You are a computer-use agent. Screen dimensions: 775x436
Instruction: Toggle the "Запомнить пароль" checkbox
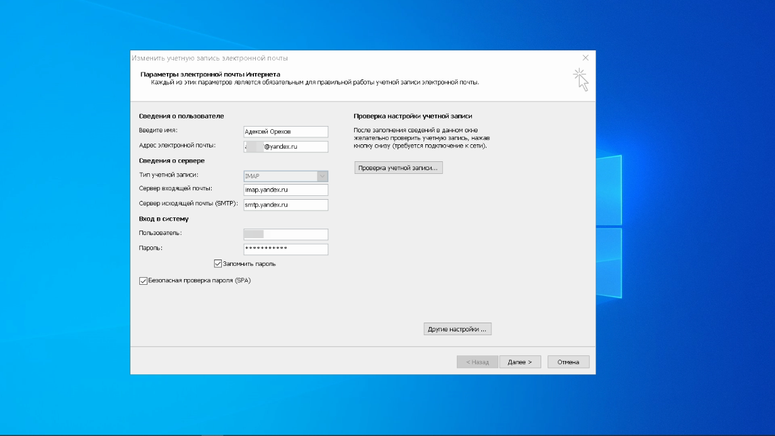pyautogui.click(x=218, y=264)
